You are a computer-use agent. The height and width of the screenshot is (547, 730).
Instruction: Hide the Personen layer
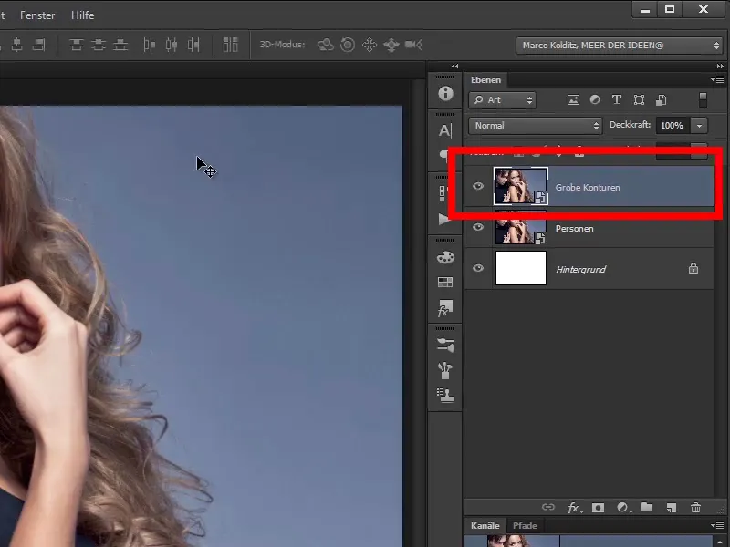[478, 227]
